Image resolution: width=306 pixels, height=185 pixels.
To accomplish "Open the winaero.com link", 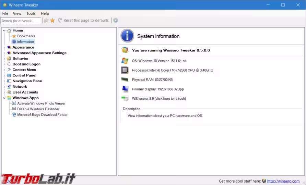I will click(283, 181).
